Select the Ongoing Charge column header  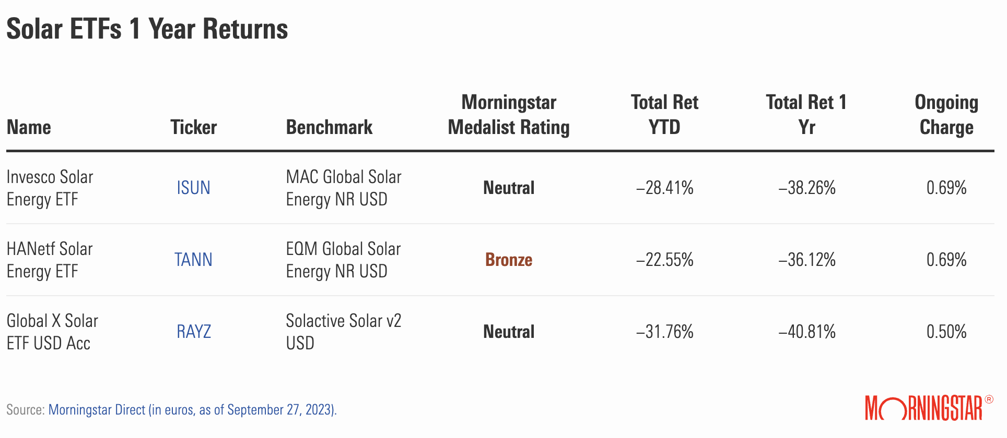click(946, 115)
